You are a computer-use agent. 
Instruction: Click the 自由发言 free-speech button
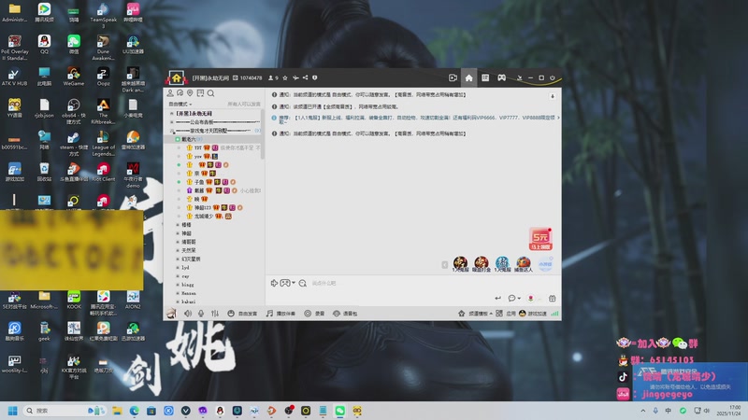242,314
